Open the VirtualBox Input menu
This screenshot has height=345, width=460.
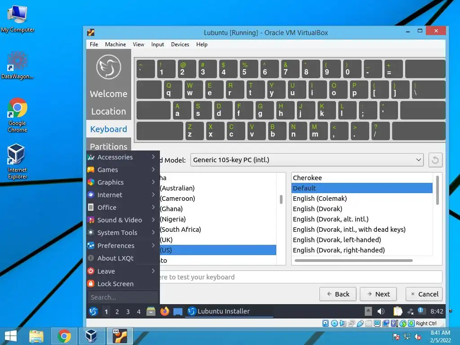point(158,44)
